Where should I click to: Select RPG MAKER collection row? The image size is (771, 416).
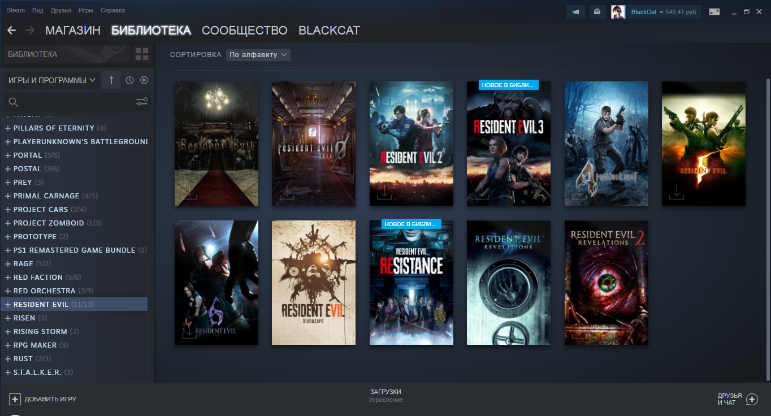[x=74, y=345]
